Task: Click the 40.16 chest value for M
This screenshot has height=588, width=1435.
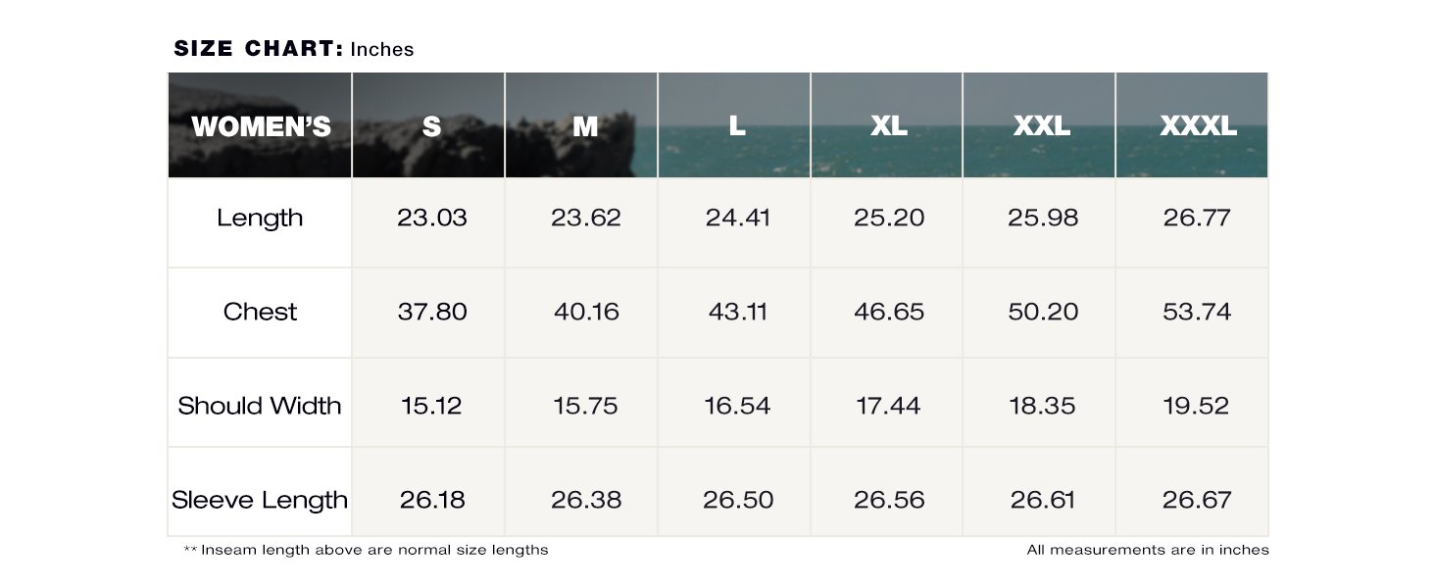Action: [586, 312]
